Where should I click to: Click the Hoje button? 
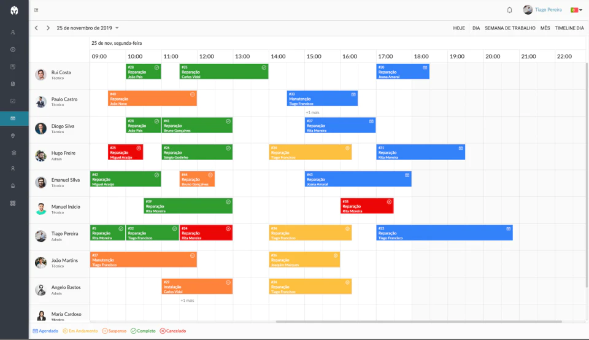(x=459, y=28)
